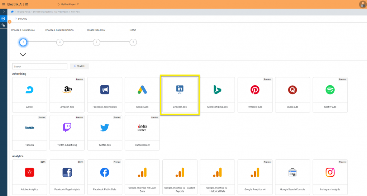Choose Taboola connector

point(29,133)
